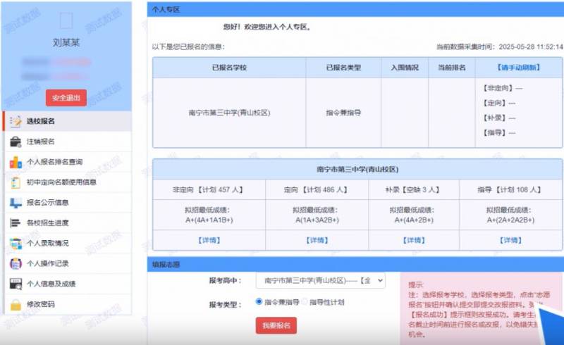Select the 指导性计划 radio button
Viewport: 564px width, 345px height.
point(304,302)
